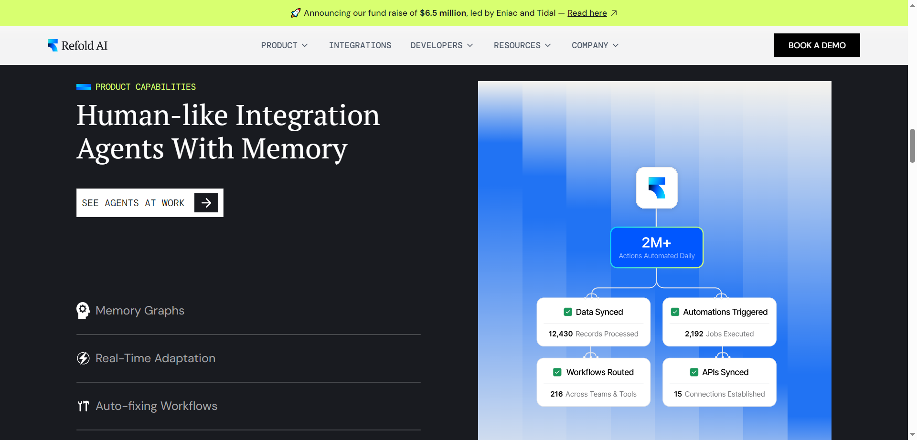Click the arrow icon in See Agents button
The image size is (917, 440).
tap(205, 203)
